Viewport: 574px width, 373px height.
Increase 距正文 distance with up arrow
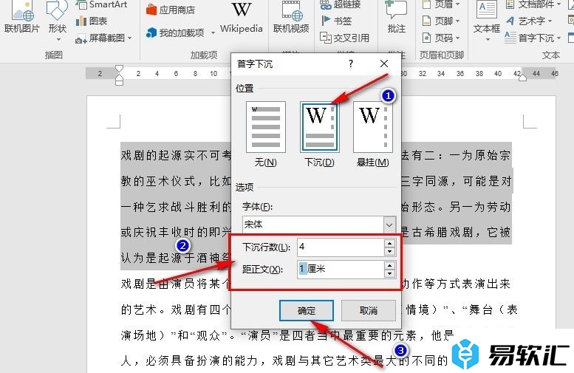tap(390, 265)
